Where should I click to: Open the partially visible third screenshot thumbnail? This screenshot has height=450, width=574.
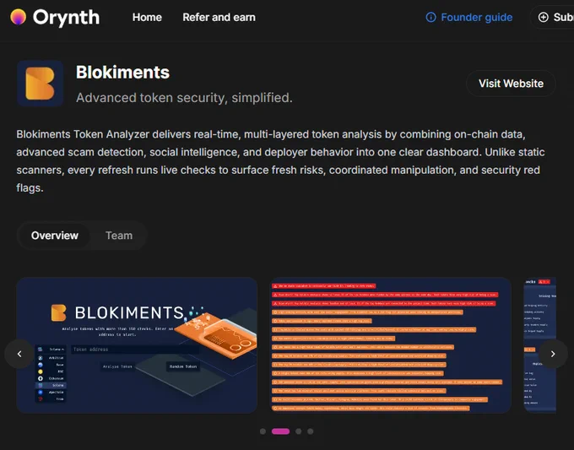tap(539, 344)
